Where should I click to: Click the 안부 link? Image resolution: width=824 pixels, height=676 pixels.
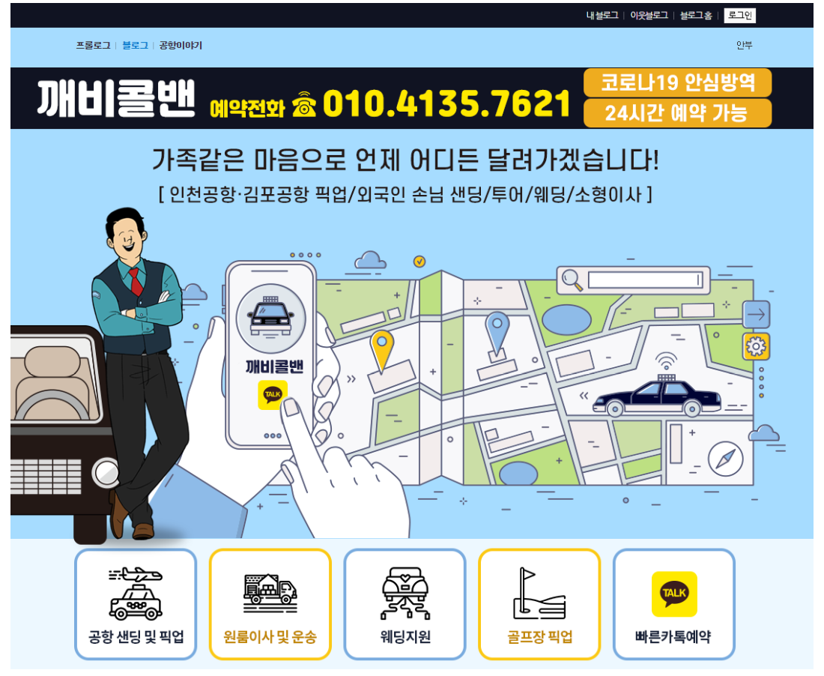coord(744,45)
